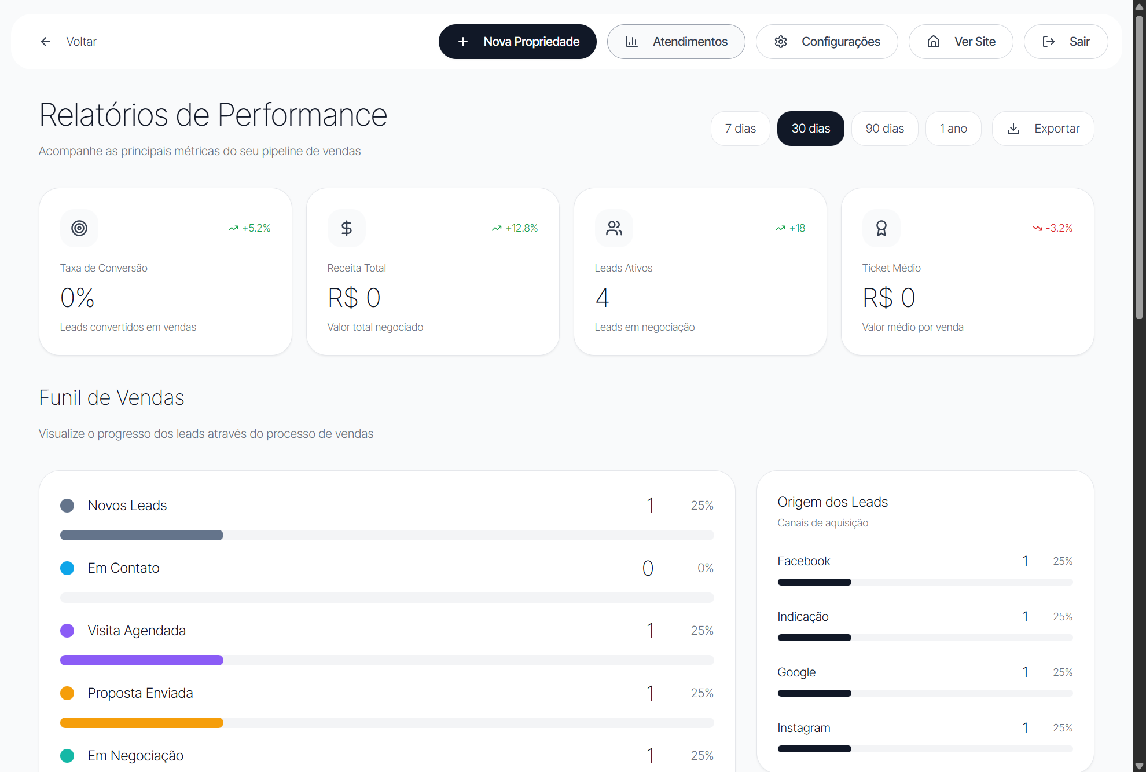
Task: Select the 30 dias tab
Action: pos(810,129)
